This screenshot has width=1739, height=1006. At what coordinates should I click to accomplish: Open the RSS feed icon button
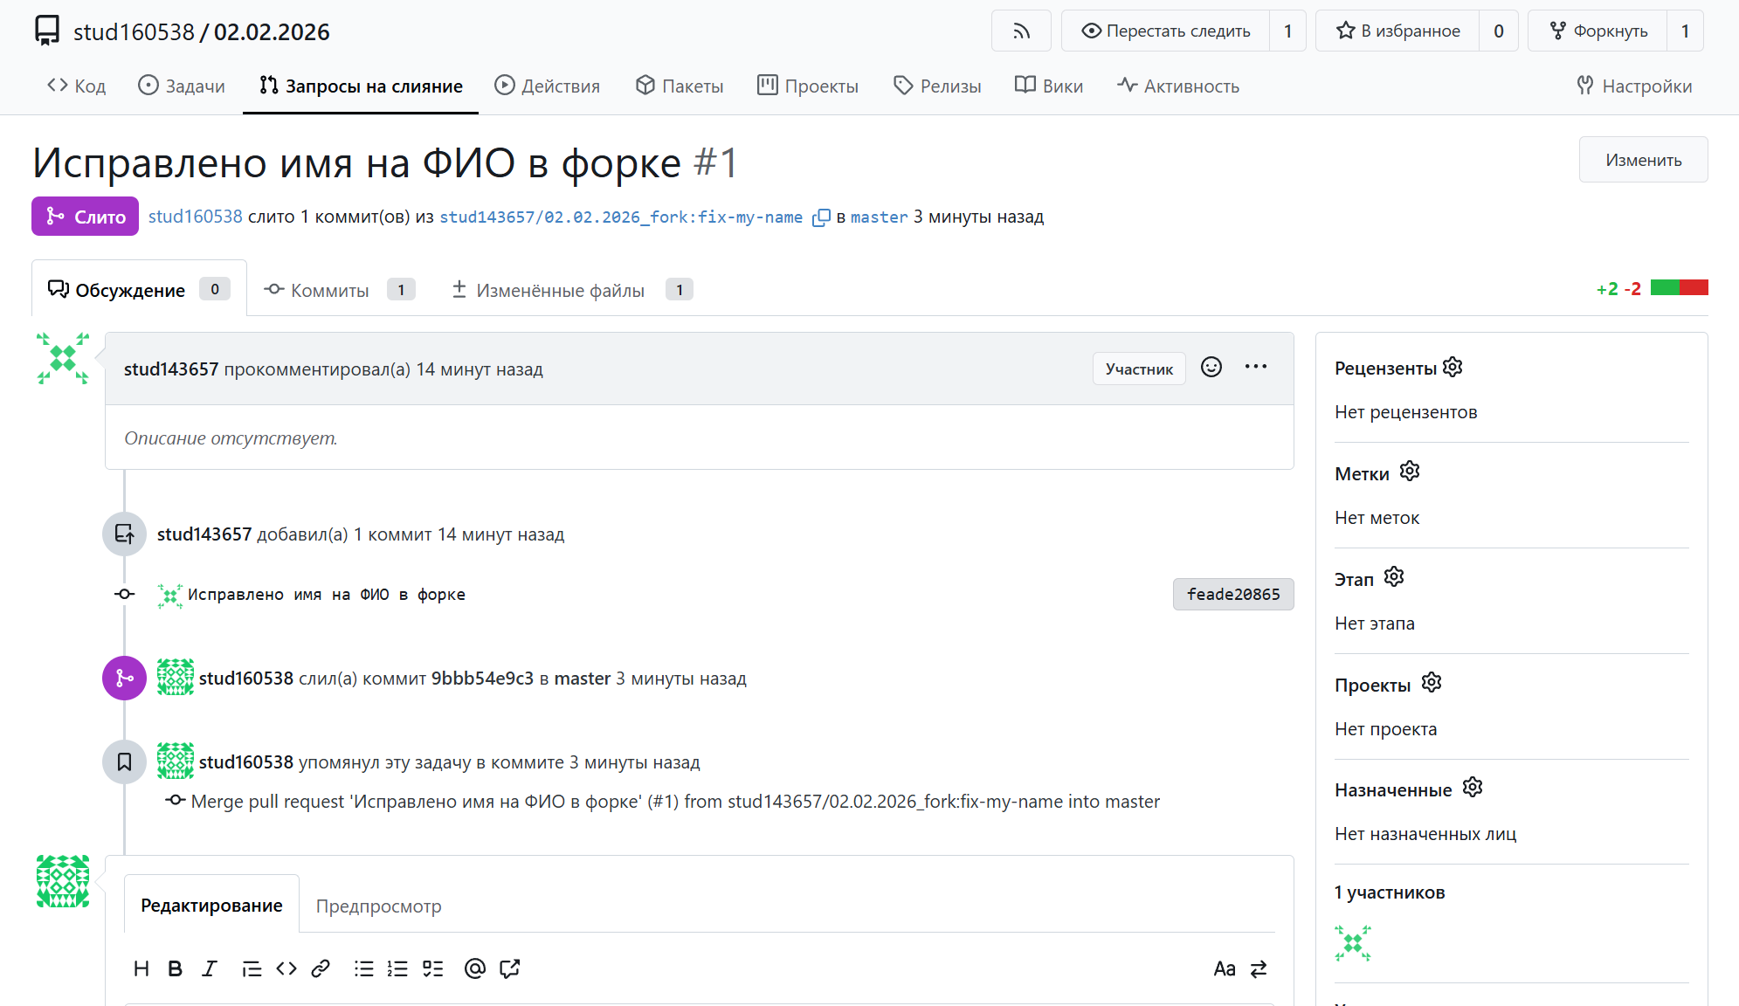(1021, 31)
